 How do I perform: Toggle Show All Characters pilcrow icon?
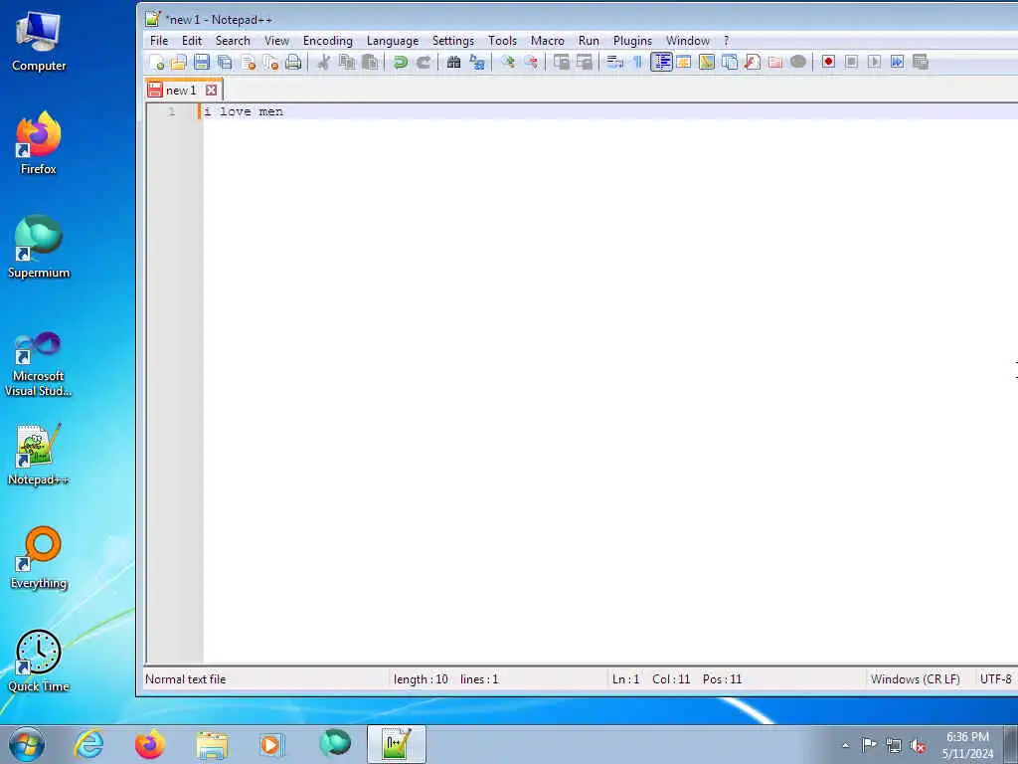[x=637, y=63]
